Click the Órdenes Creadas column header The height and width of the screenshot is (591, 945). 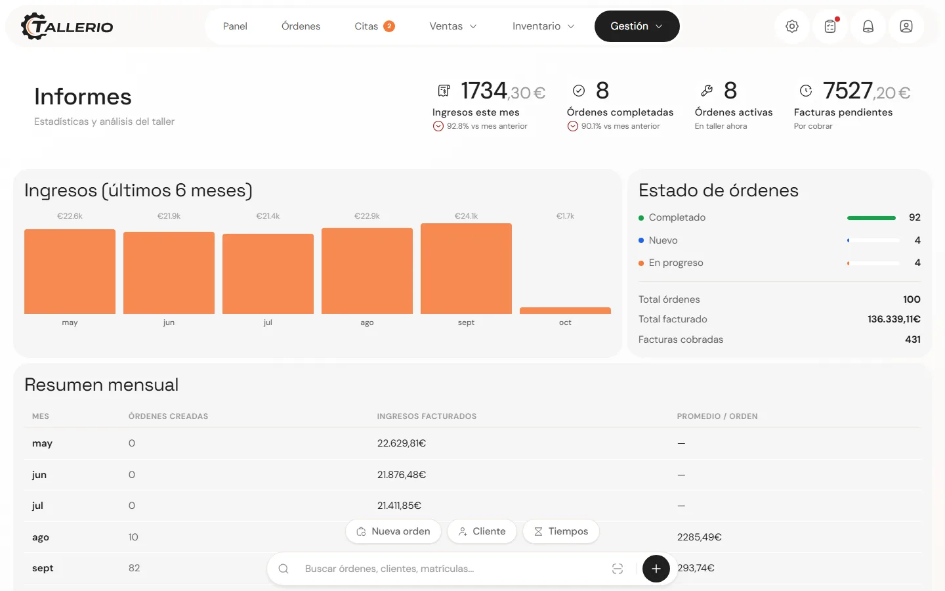pos(168,416)
